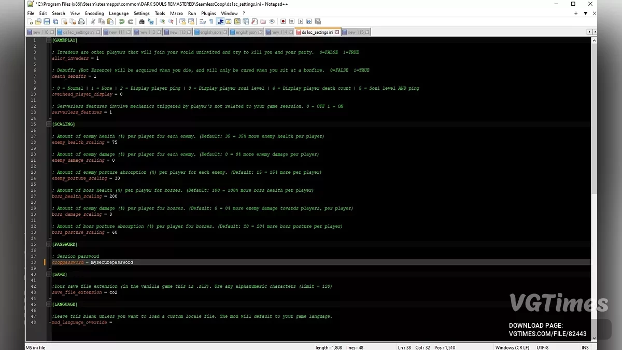Open the Macro menu
Viewport: 622px width, 350px height.
176,13
